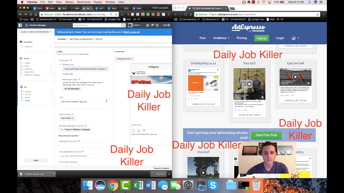This screenshot has height=193, width=344.
Task: Click the Tour link on AdEspresso
Action: 202,38
